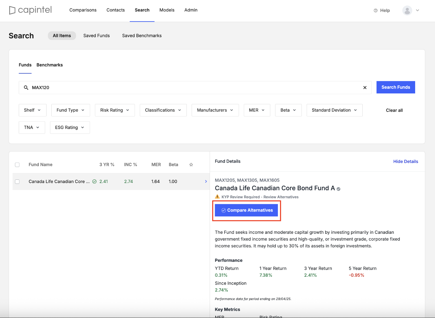Screen dimensions: 435x318
Task: Click the star favorites column icon
Action: [x=191, y=165]
